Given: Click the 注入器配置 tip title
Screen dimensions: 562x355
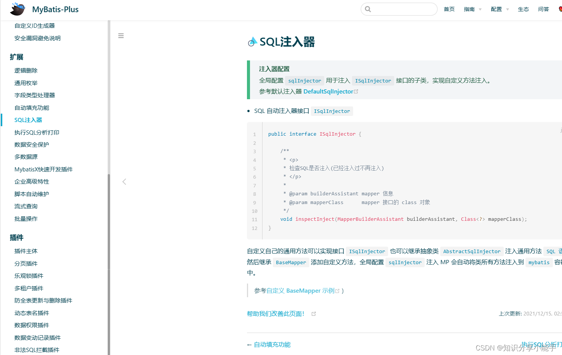Looking at the screenshot, I should click(x=274, y=69).
